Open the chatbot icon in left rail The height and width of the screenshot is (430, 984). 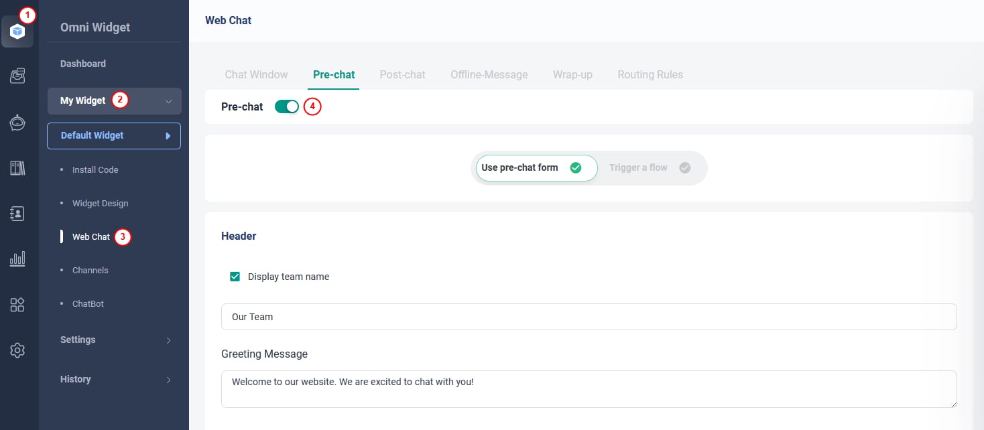point(17,123)
